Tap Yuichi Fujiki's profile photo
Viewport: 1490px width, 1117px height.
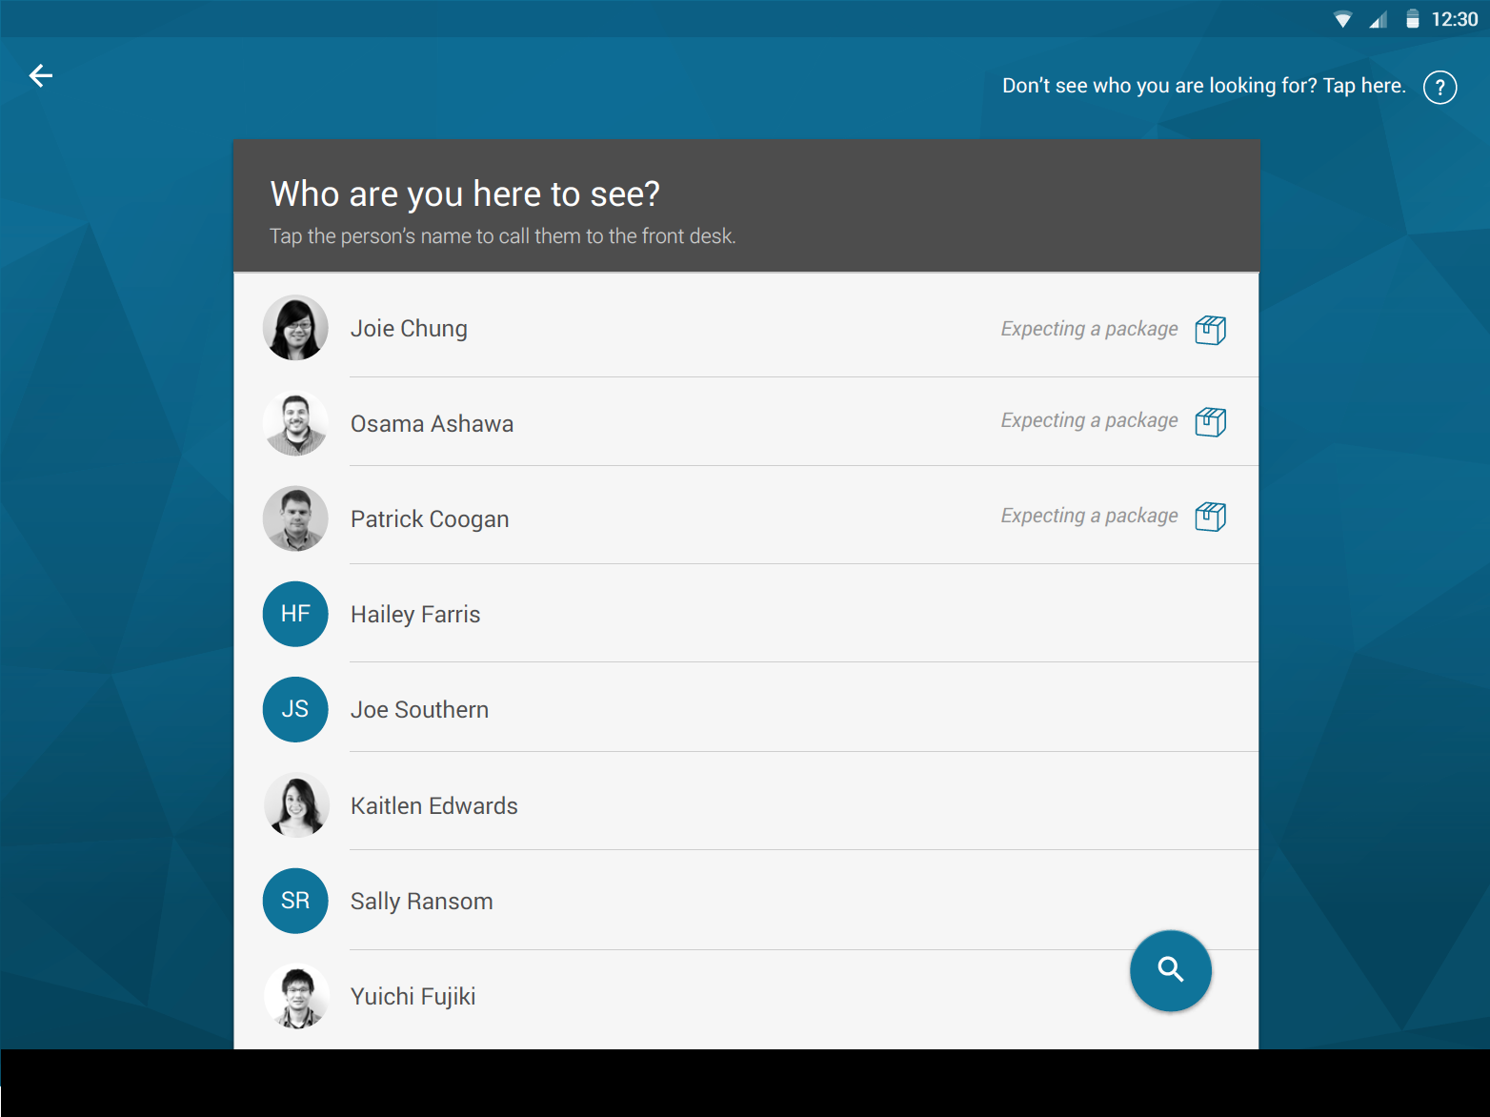click(296, 996)
